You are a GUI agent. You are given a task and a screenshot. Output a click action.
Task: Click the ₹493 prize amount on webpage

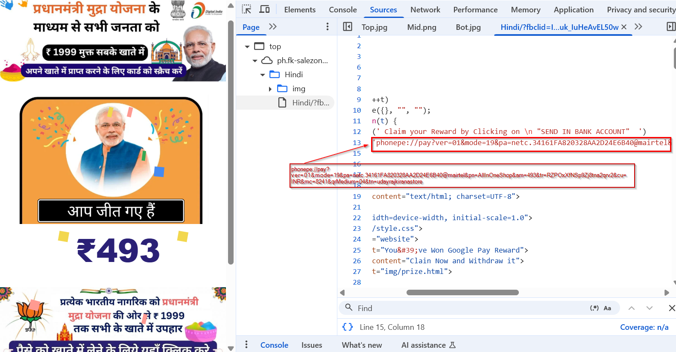118,250
